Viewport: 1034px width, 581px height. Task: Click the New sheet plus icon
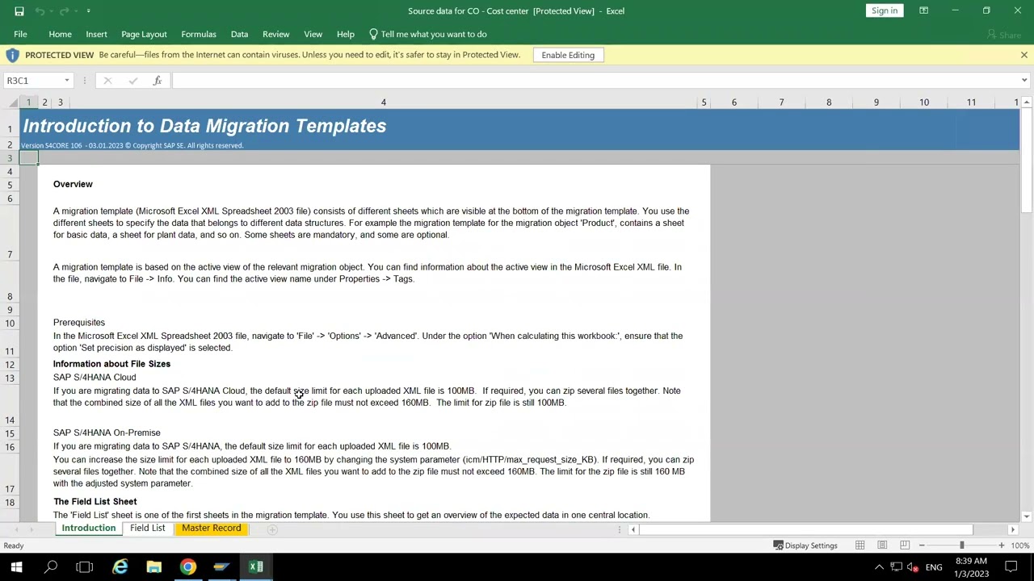tap(272, 529)
